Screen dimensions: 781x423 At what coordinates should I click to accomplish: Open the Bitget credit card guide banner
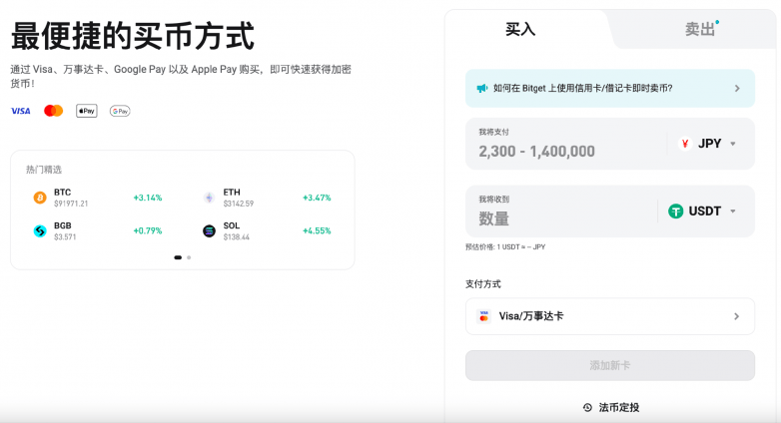tap(609, 88)
